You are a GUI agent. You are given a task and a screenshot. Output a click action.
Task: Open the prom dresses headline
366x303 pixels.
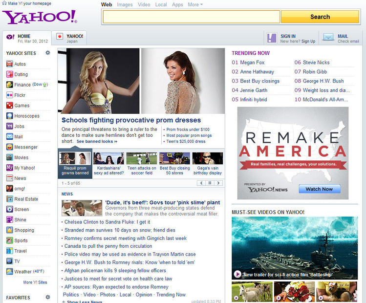pos(131,120)
